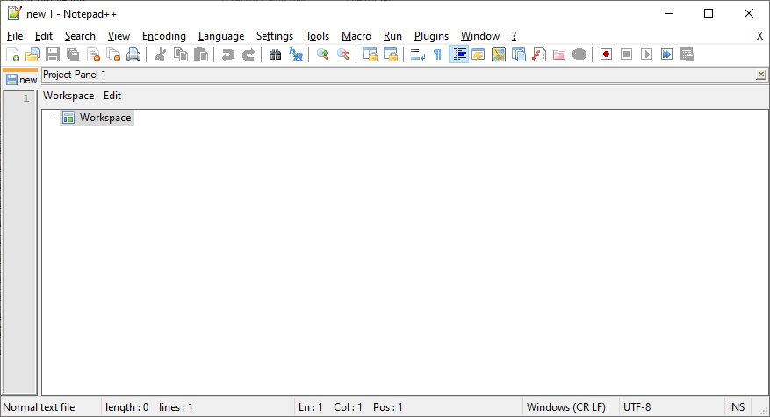This screenshot has height=417, width=770.
Task: Open the Encoding menu
Action: tap(164, 36)
